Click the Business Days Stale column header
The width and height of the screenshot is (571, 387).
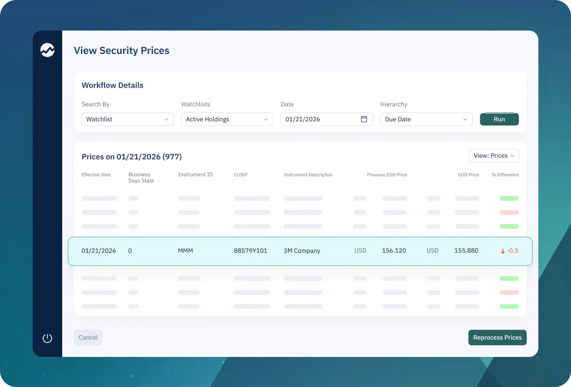[141, 178]
